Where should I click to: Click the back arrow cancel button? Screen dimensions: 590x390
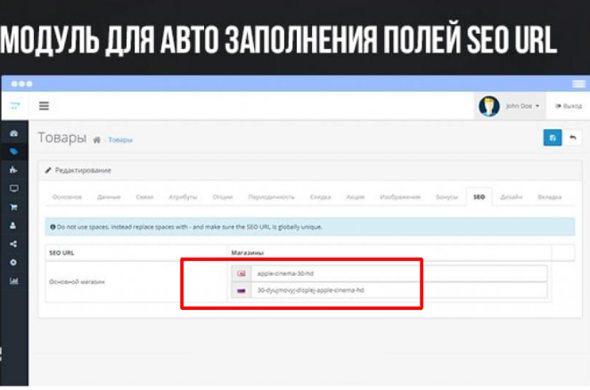[x=573, y=138]
